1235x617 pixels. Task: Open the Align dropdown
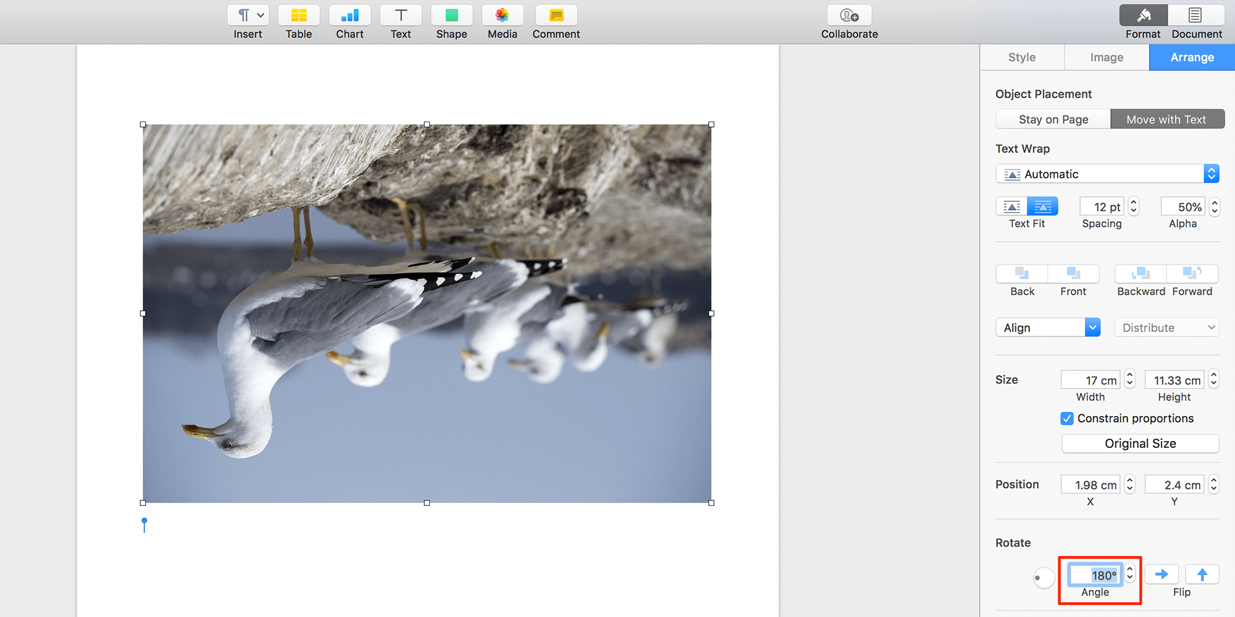(1047, 327)
